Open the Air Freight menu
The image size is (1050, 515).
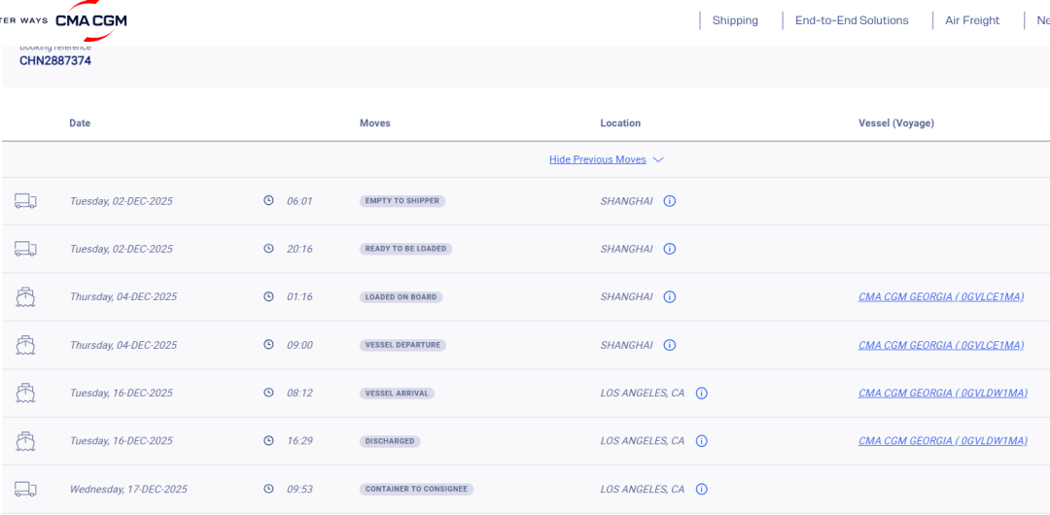[972, 20]
